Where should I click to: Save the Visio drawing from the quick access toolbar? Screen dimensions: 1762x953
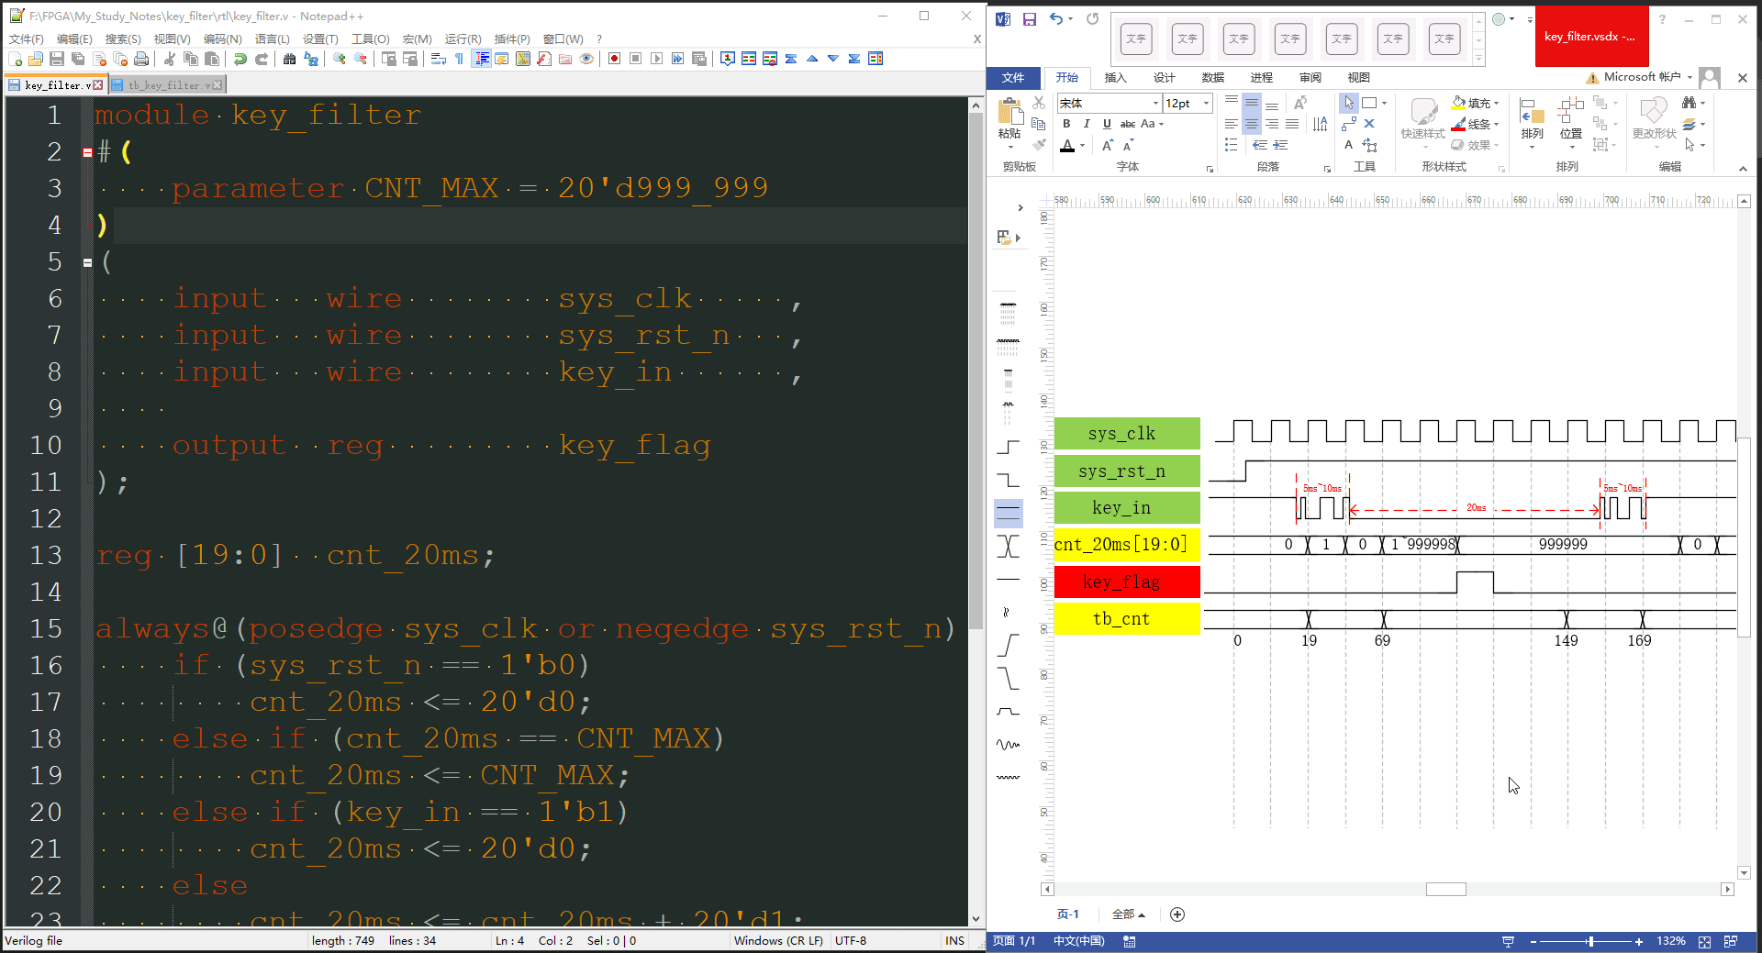pyautogui.click(x=1030, y=19)
